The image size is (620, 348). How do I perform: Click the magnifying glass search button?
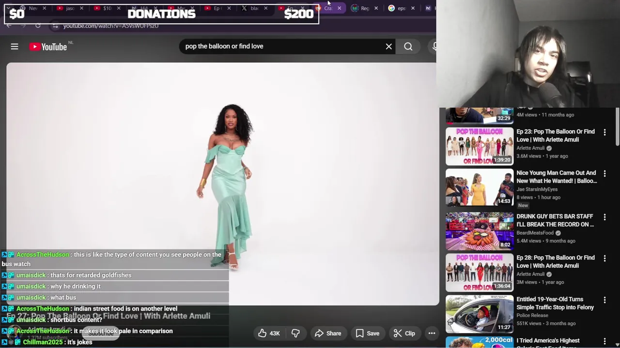pos(408,46)
